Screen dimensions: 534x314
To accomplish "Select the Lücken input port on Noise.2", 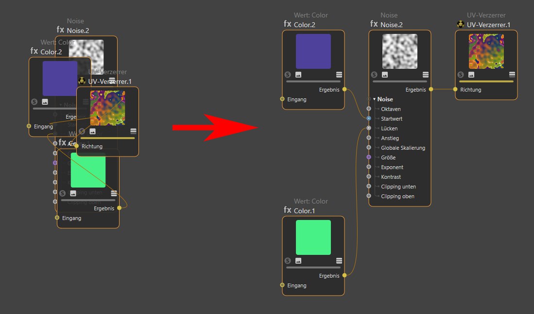I will pos(369,128).
